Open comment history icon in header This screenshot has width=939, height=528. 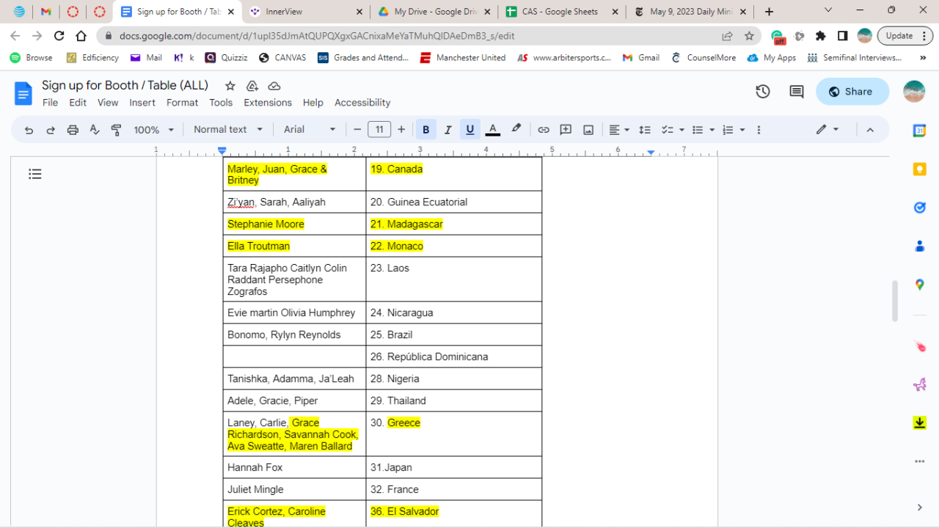[797, 92]
